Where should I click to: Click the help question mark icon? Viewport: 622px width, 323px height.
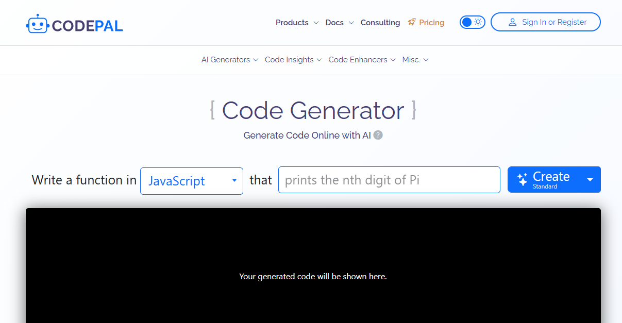click(378, 135)
